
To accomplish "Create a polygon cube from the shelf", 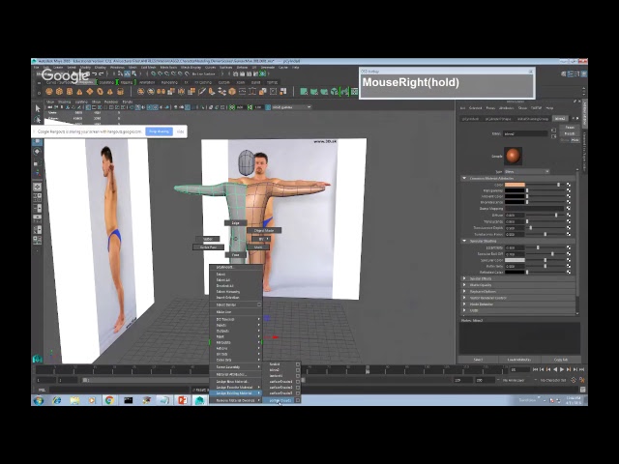I will [59, 92].
